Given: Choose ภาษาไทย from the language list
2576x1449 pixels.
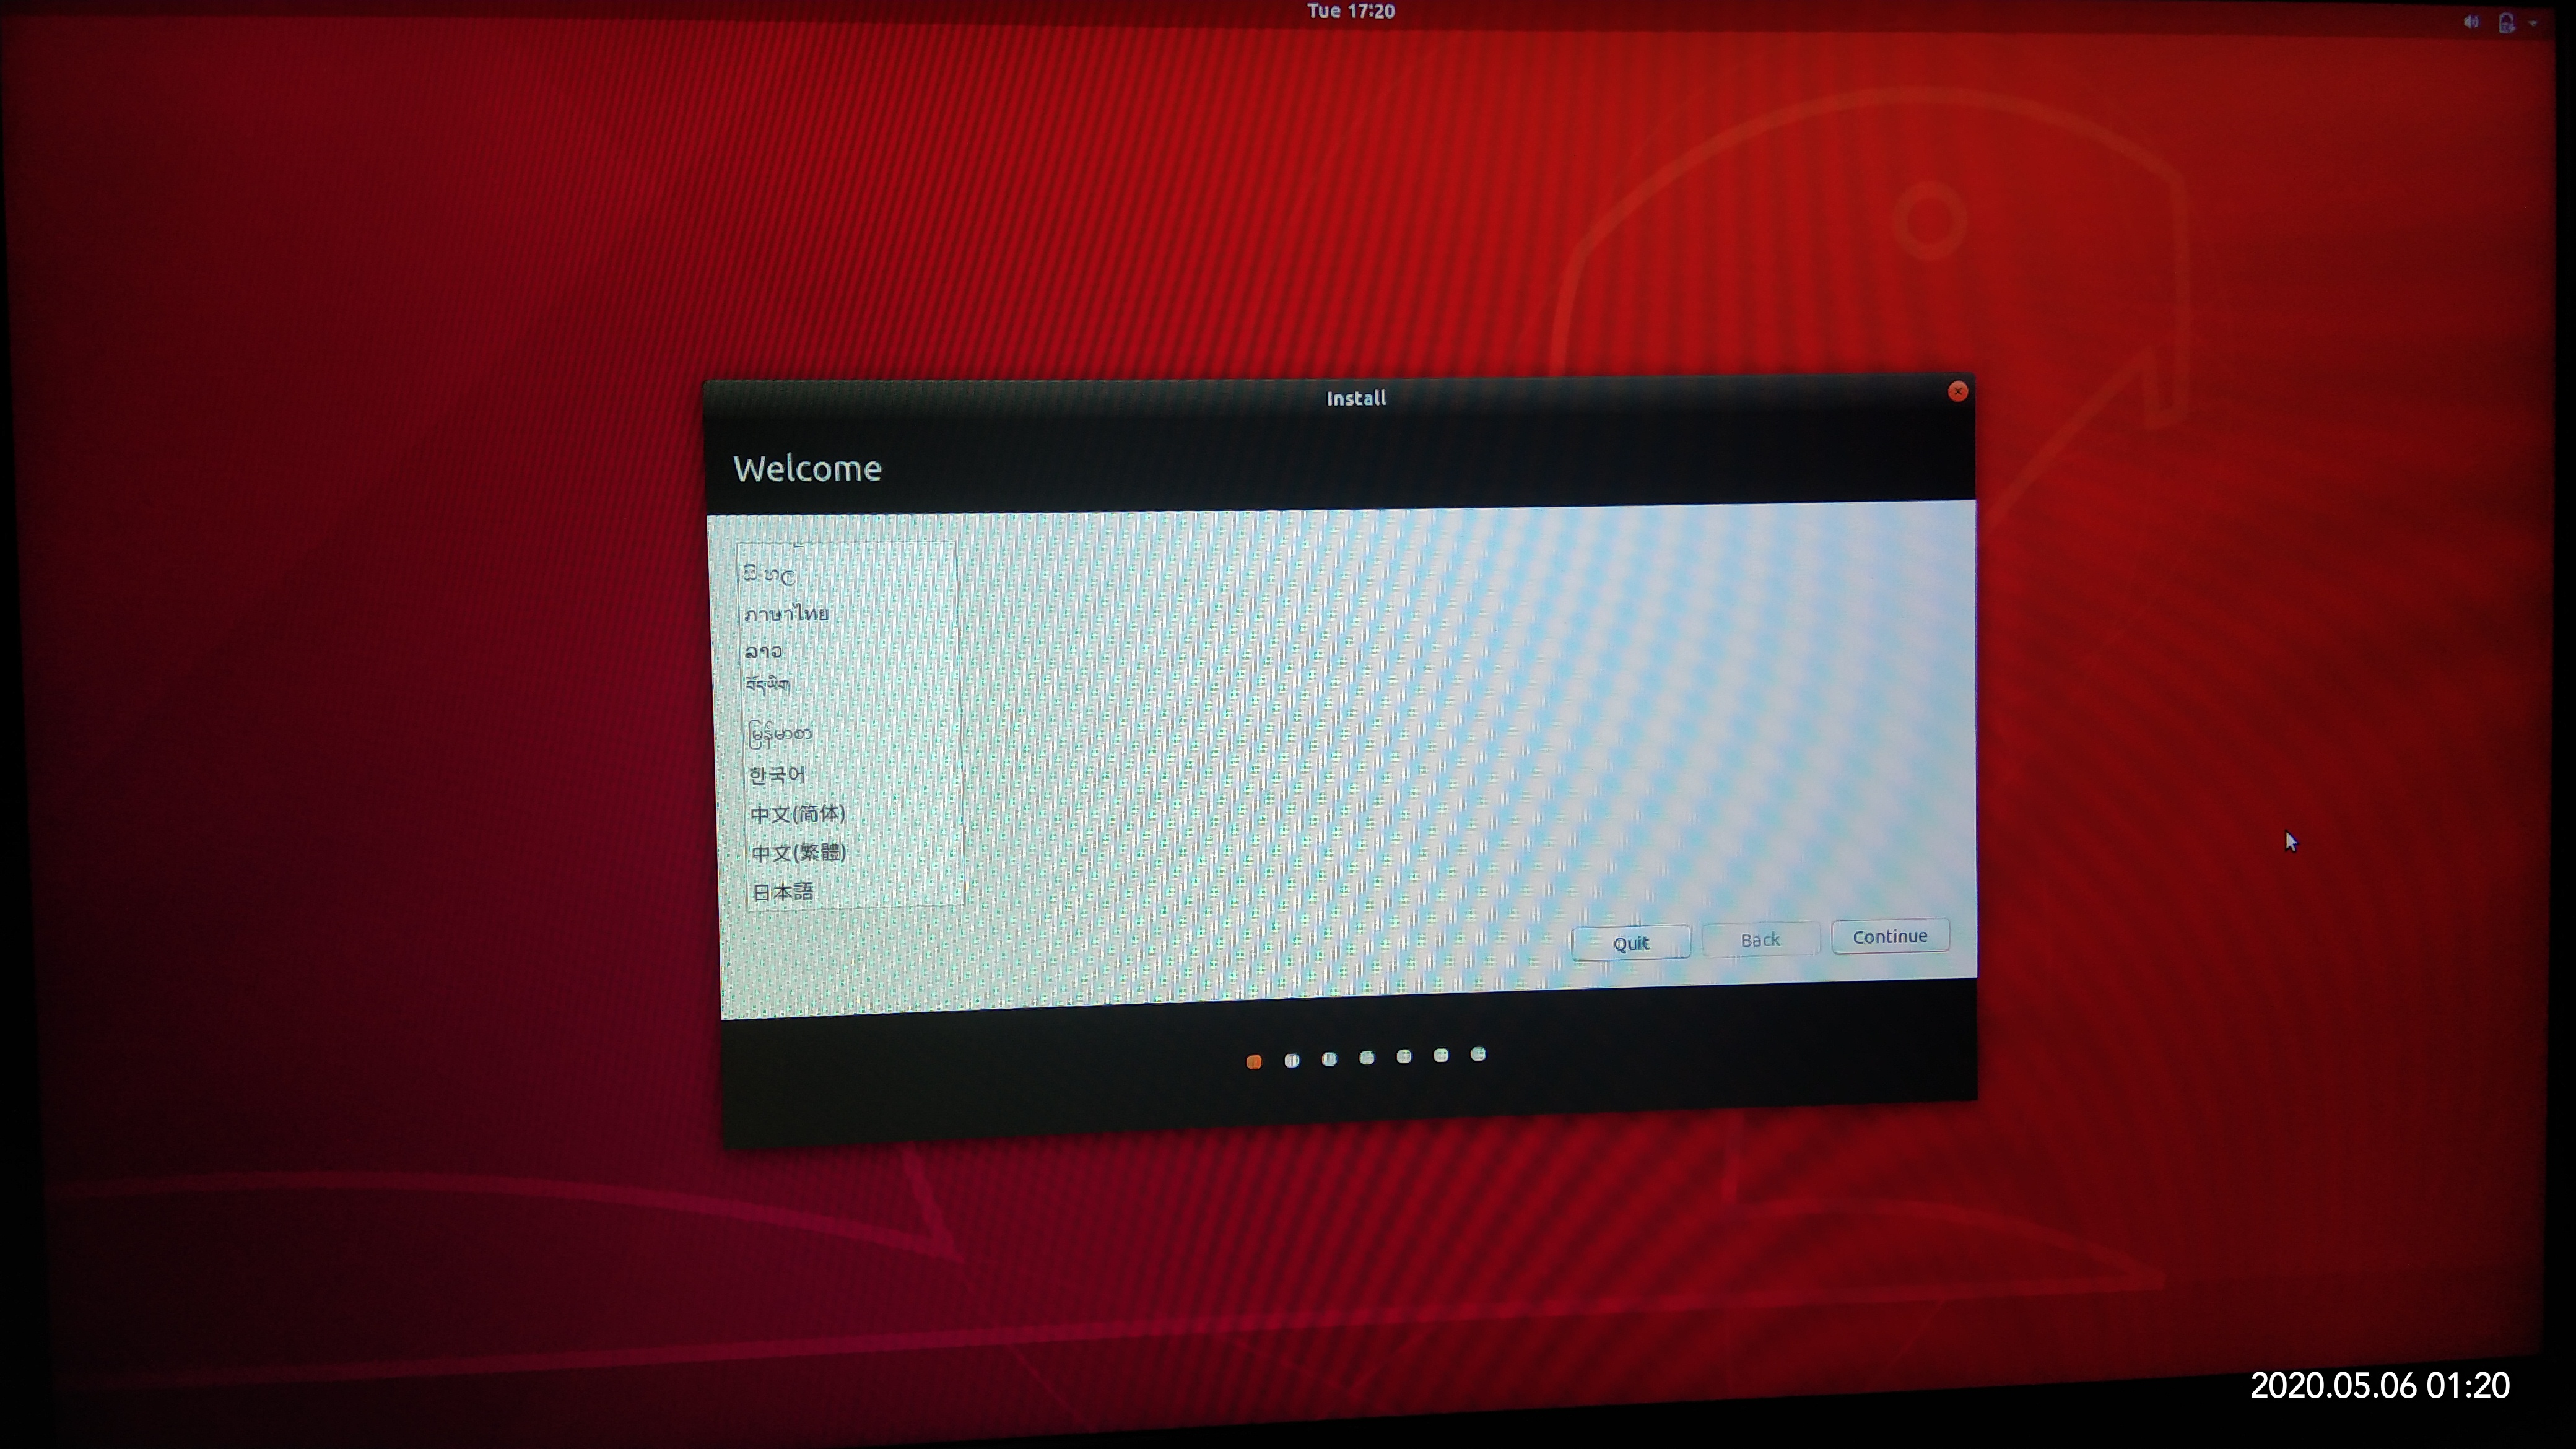Looking at the screenshot, I should pyautogui.click(x=786, y=614).
